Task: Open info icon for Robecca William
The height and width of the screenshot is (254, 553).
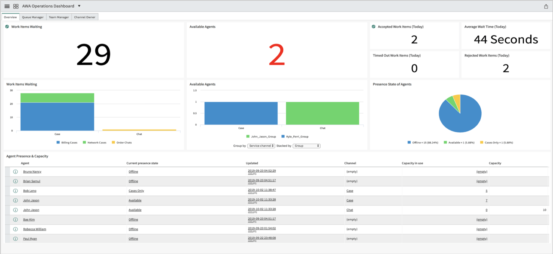Action: 15,229
